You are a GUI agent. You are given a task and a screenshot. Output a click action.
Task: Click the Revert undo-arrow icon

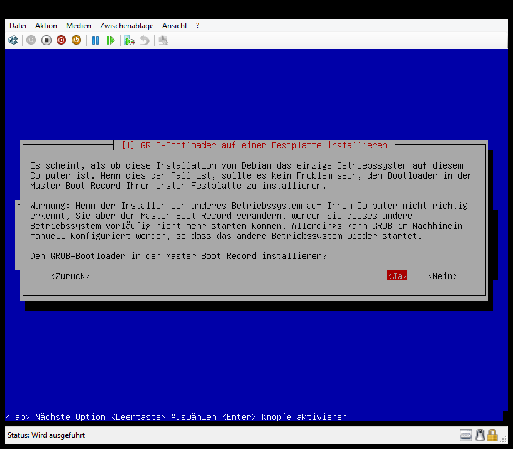pyautogui.click(x=145, y=41)
